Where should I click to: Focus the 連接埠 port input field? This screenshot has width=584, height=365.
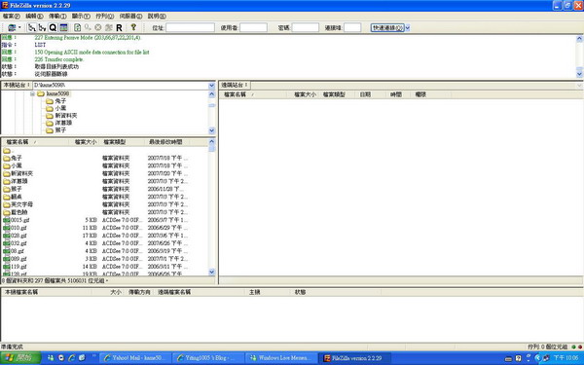point(352,27)
